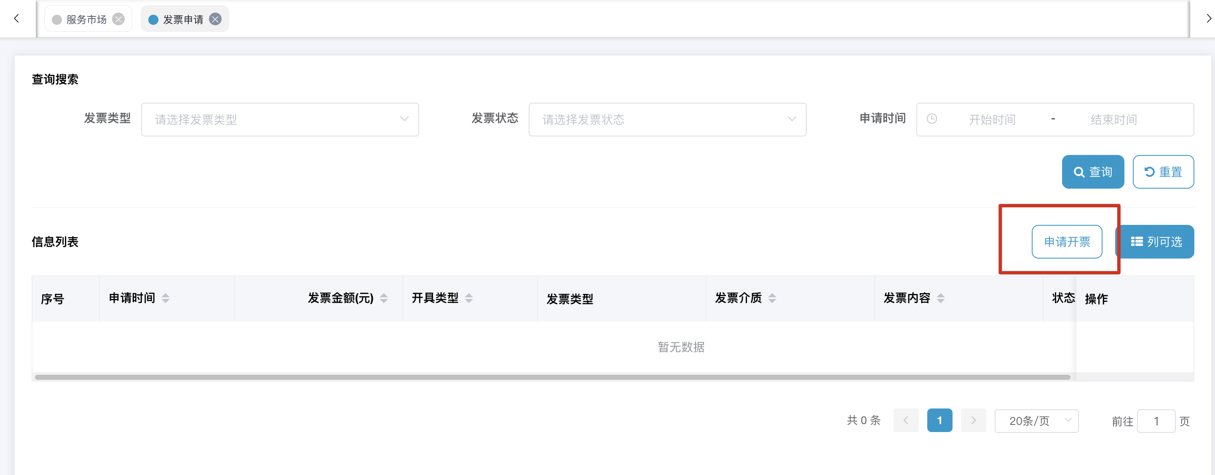1215x475 pixels.
Task: Sort by 发票金额(元) column
Action: pyautogui.click(x=384, y=298)
